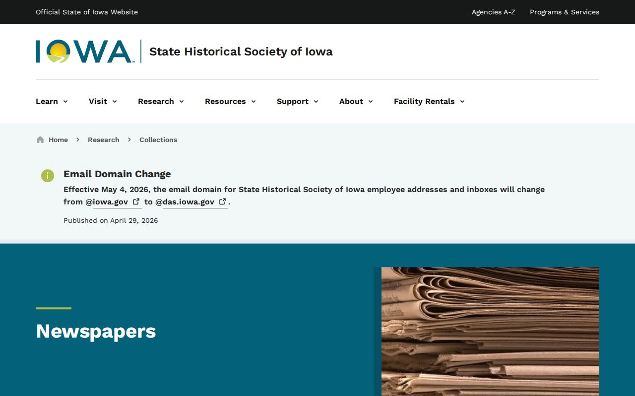635x396 pixels.
Task: Click external link icon after @iowa.gov
Action: (136, 201)
